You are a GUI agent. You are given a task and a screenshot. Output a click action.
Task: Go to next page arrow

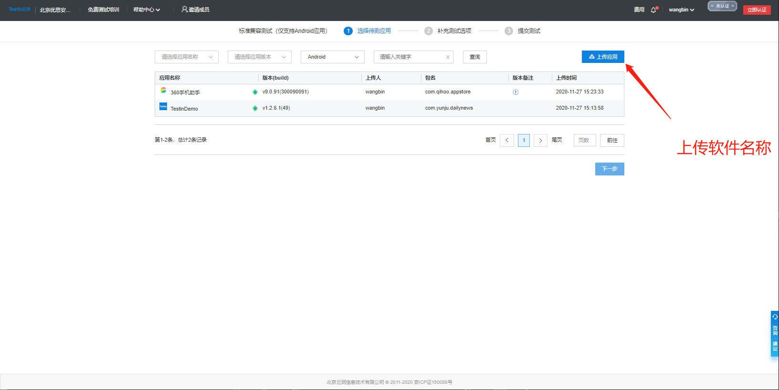(540, 140)
